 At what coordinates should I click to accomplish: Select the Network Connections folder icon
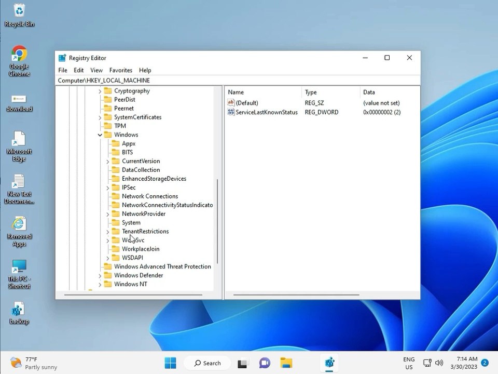(116, 196)
